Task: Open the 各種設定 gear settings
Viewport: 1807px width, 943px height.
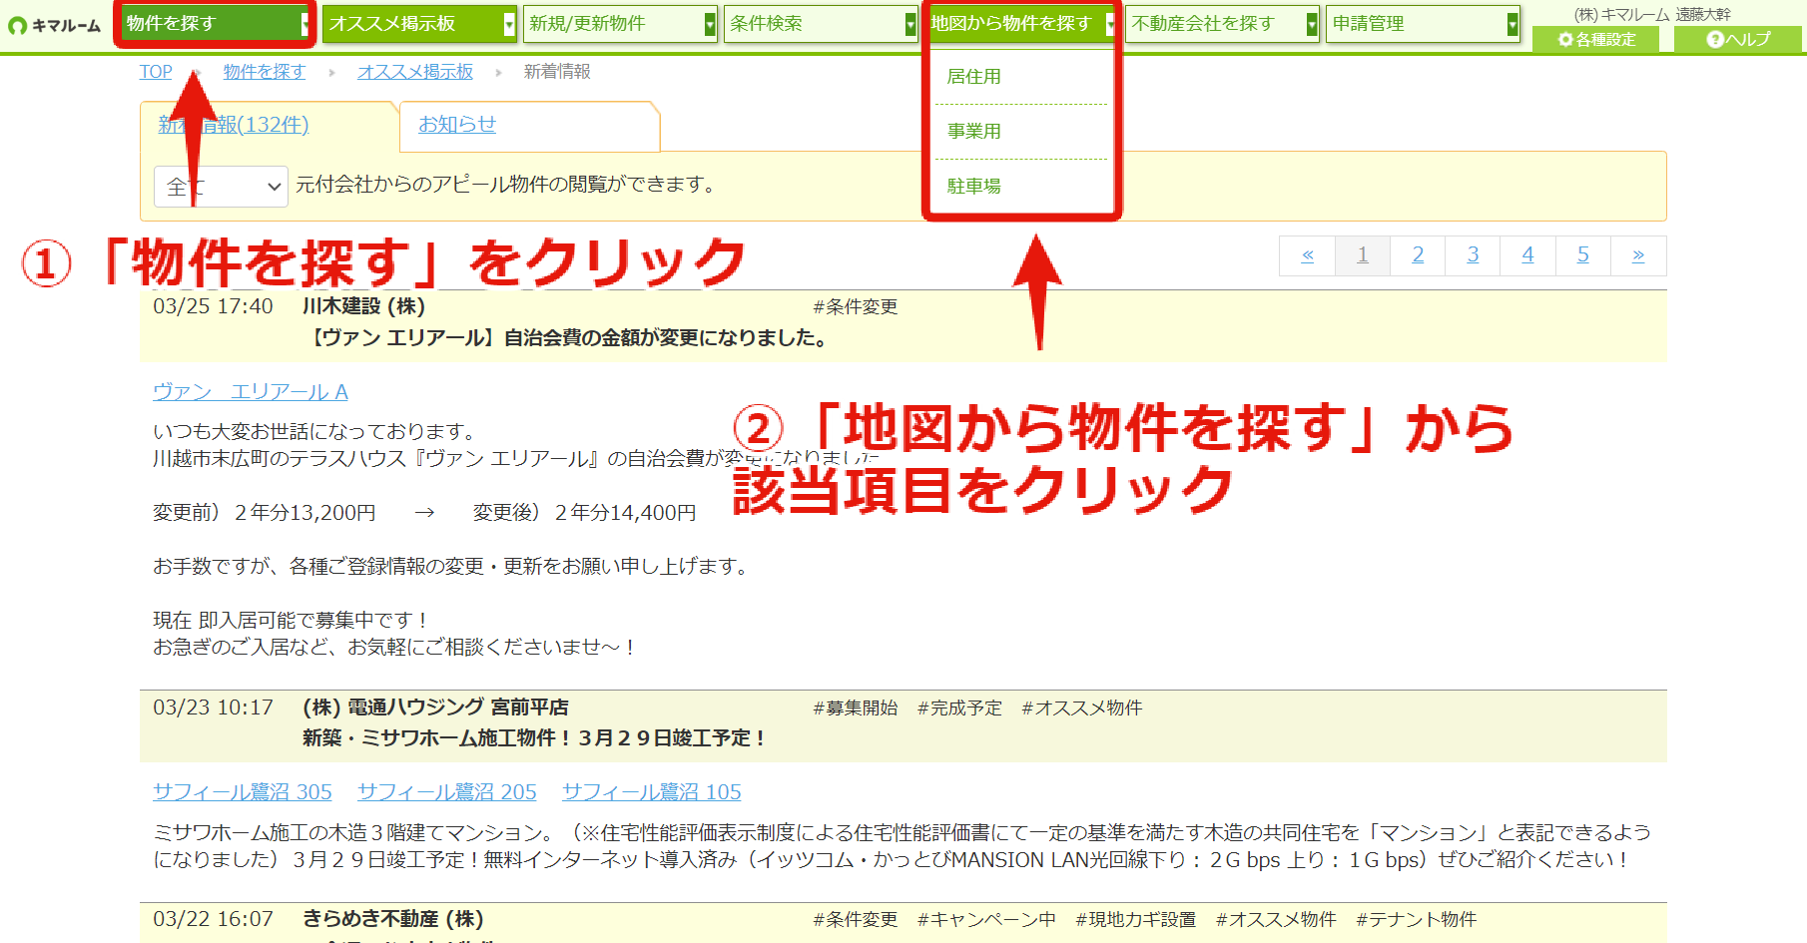Action: click(1596, 39)
